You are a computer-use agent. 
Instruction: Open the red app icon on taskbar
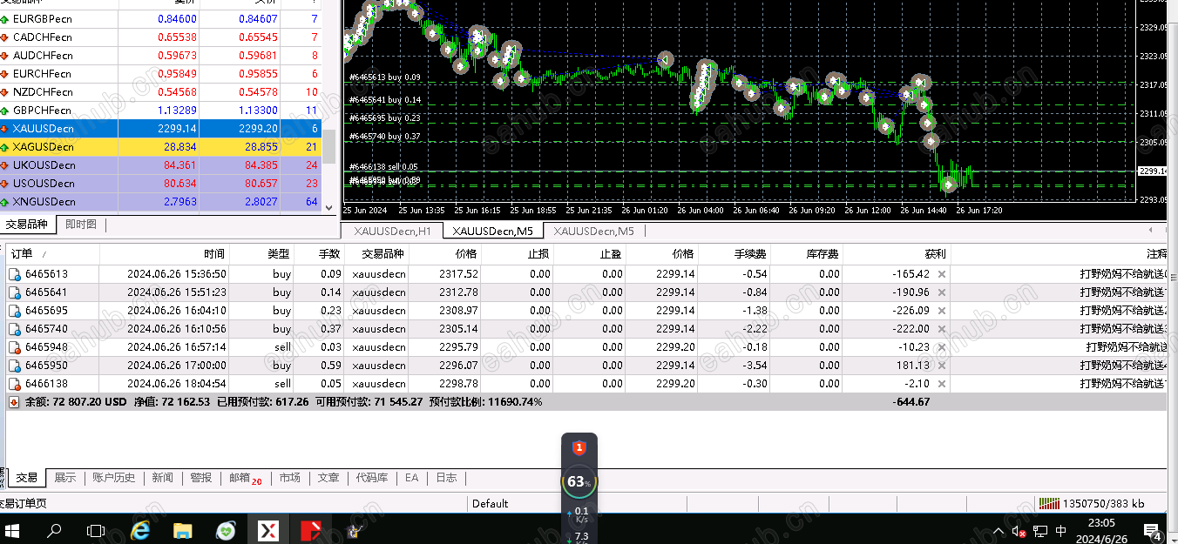tap(312, 529)
